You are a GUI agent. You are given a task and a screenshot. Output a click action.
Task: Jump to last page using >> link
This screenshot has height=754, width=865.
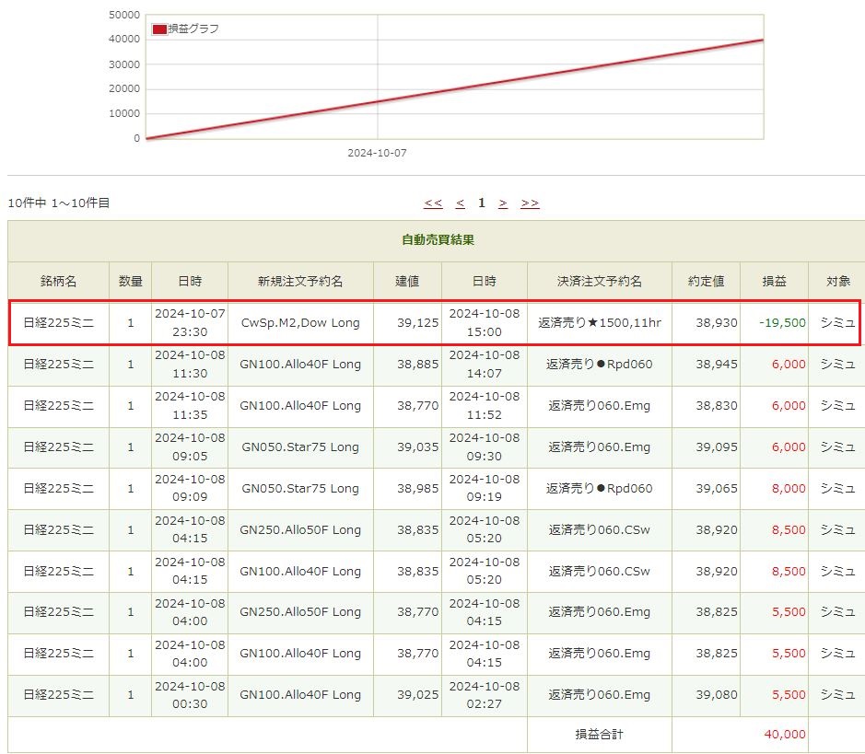[530, 203]
